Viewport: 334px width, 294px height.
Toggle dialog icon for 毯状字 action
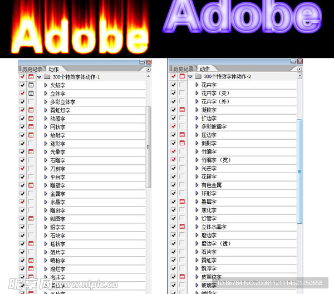[x=31, y=243]
